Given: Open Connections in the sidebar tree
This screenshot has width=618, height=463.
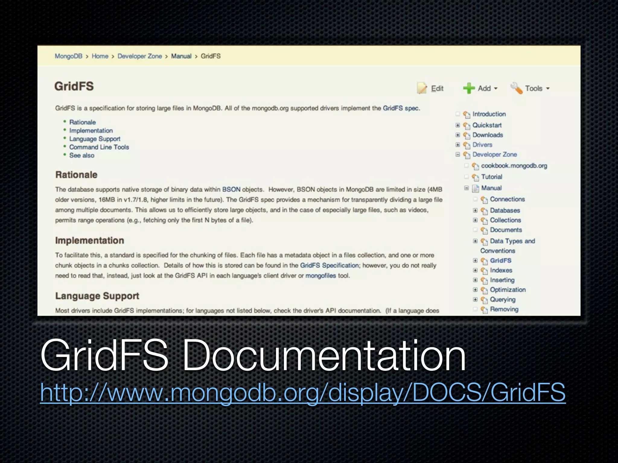Looking at the screenshot, I should (x=507, y=199).
